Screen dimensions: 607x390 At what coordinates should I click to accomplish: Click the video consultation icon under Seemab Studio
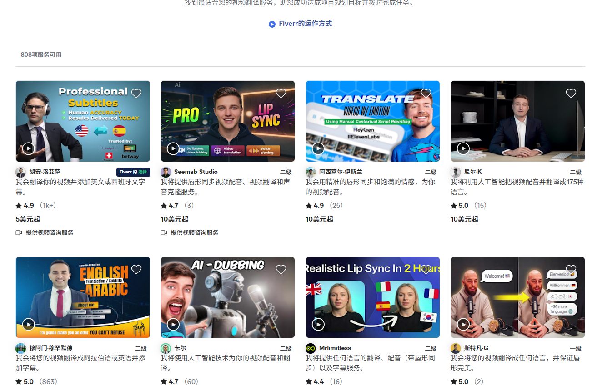point(164,232)
